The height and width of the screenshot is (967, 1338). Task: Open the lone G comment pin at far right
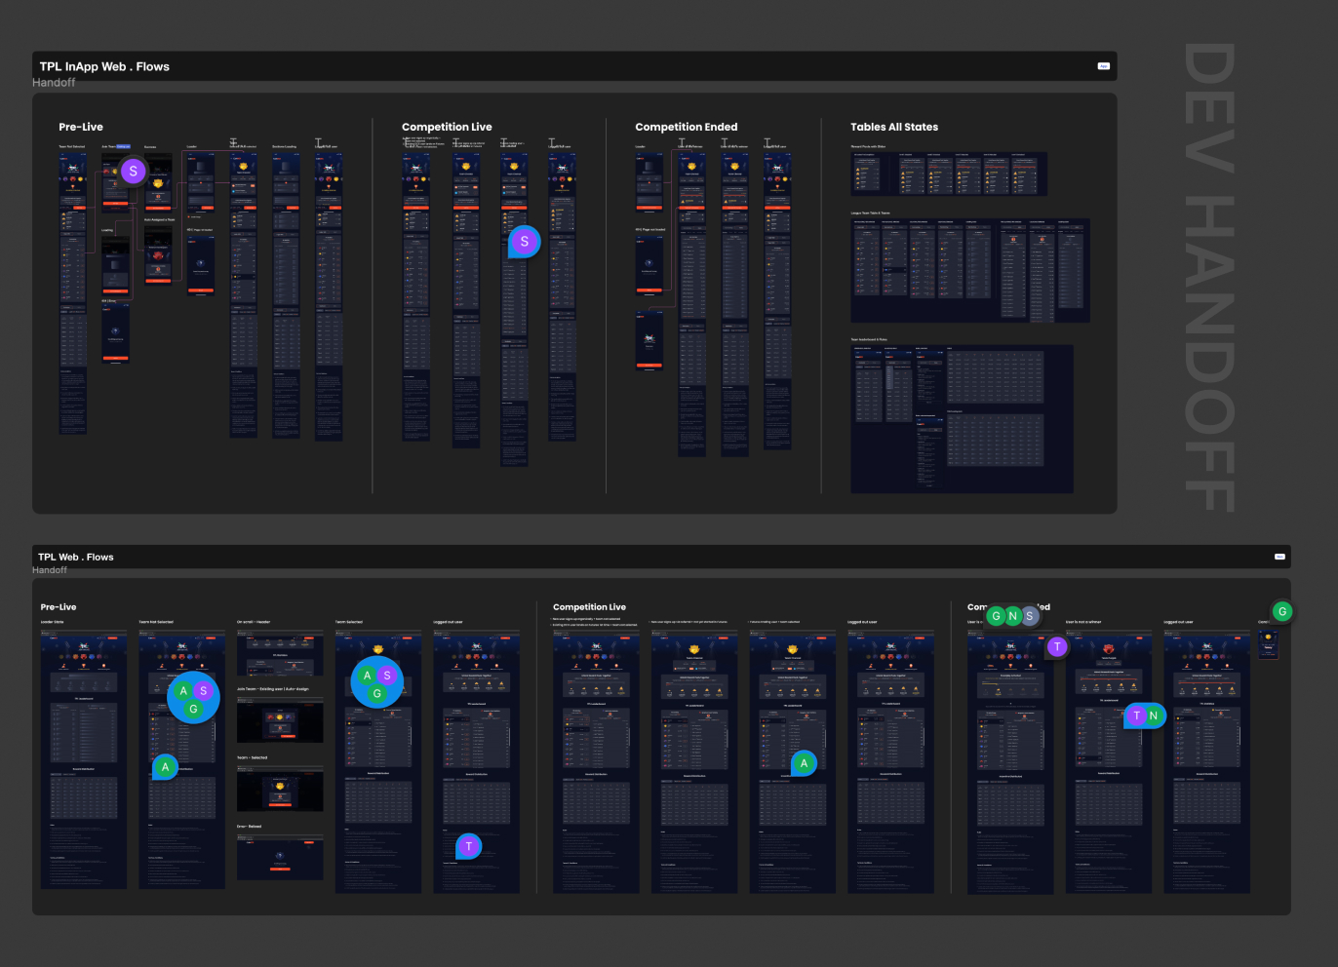click(1282, 612)
